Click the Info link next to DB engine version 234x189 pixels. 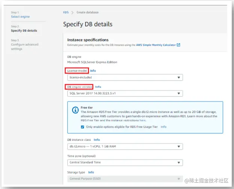[98, 87]
